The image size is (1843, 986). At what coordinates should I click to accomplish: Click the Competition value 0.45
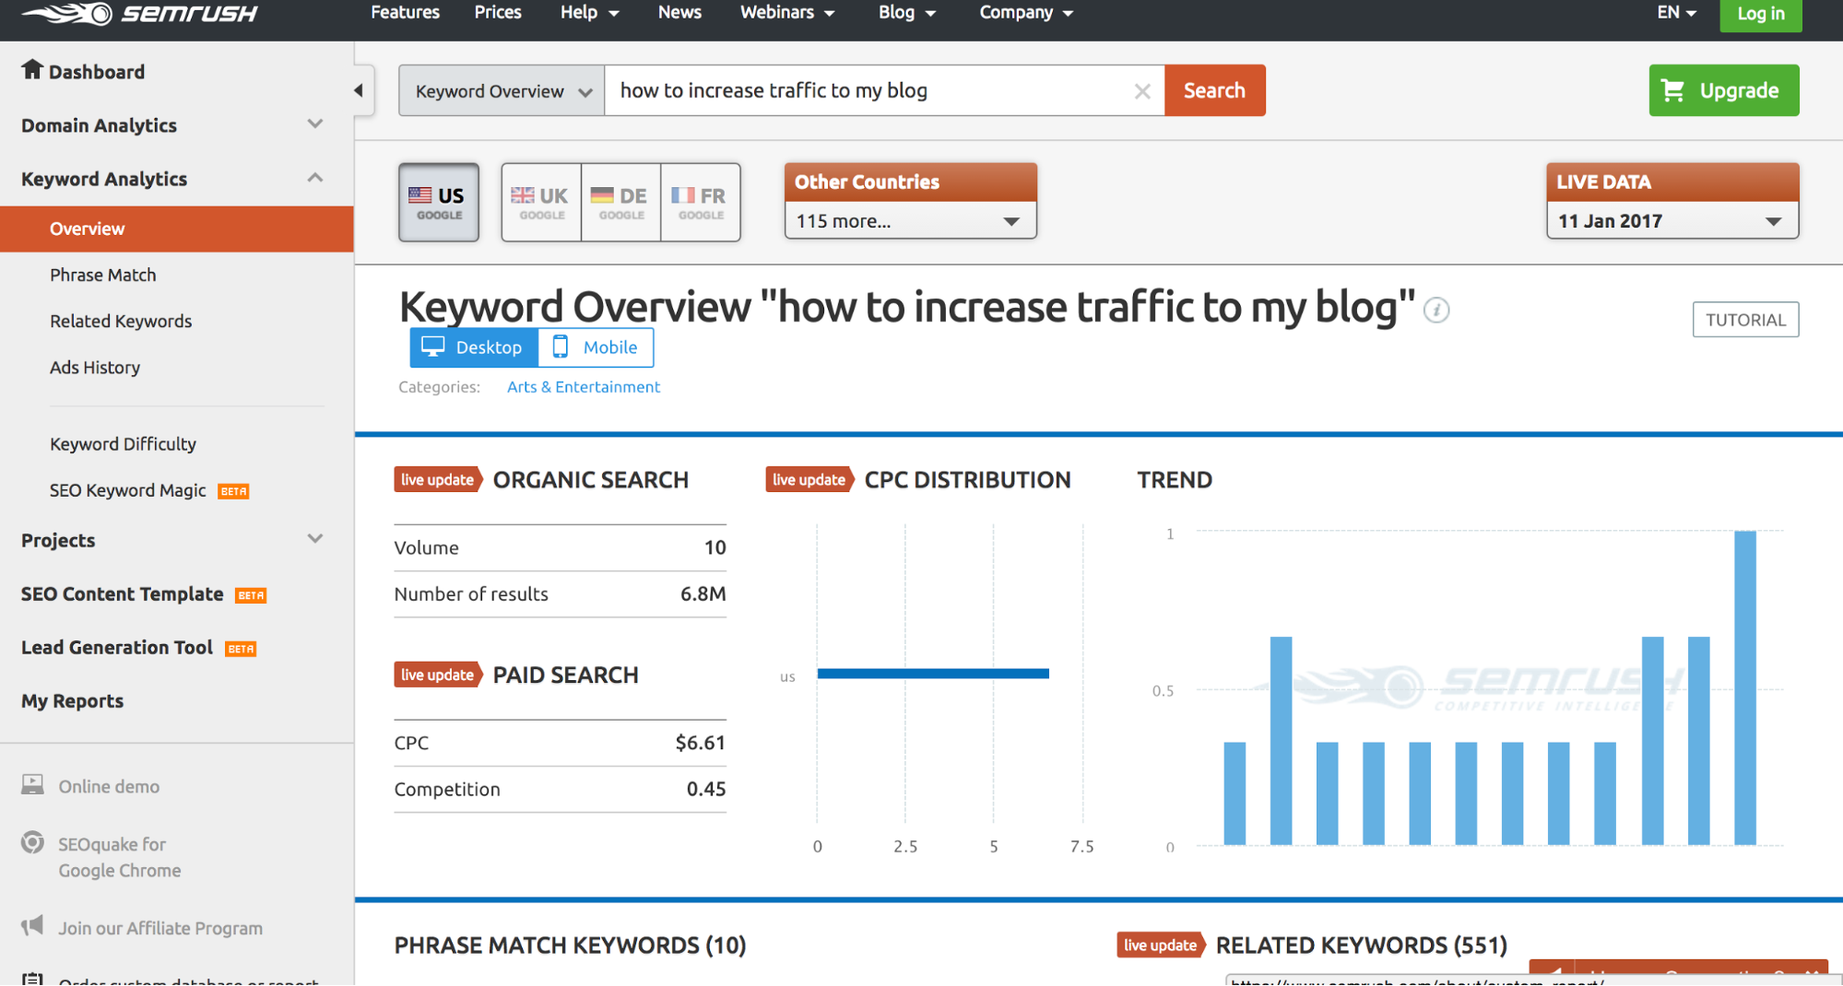(706, 789)
